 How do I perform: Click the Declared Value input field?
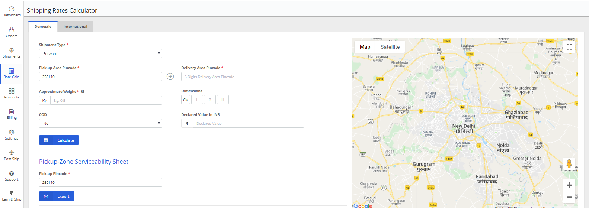point(249,123)
